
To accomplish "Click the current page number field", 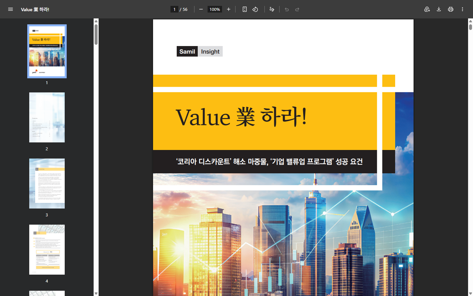I will click(174, 9).
